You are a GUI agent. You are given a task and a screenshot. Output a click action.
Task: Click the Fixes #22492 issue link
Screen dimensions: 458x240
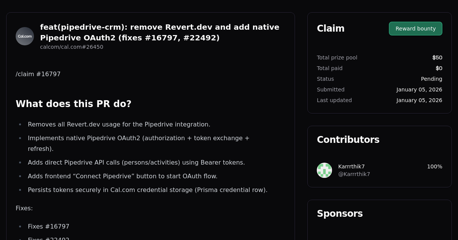pos(48,238)
